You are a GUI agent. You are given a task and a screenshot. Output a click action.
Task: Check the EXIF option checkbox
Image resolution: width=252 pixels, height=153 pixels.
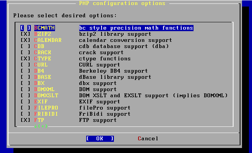[x=25, y=101]
